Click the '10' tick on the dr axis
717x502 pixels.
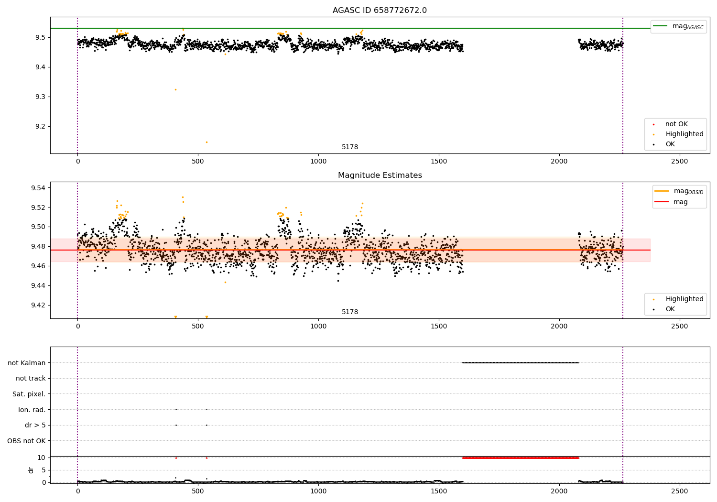[42, 458]
